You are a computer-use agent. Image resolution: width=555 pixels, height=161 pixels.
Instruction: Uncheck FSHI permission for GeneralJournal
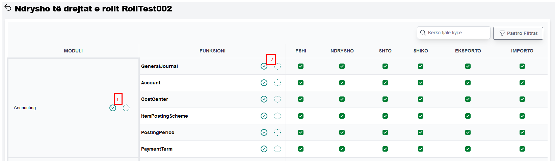coord(301,66)
